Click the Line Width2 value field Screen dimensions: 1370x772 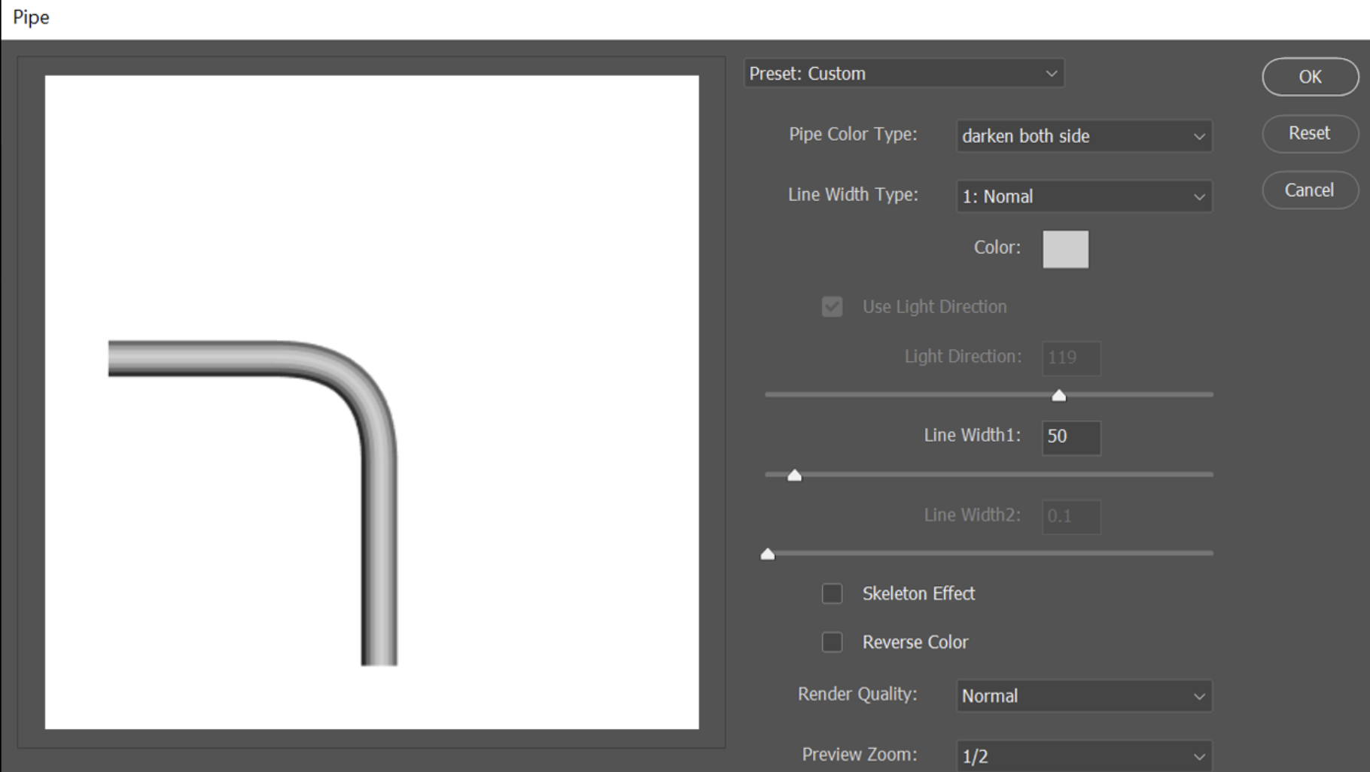pyautogui.click(x=1071, y=517)
